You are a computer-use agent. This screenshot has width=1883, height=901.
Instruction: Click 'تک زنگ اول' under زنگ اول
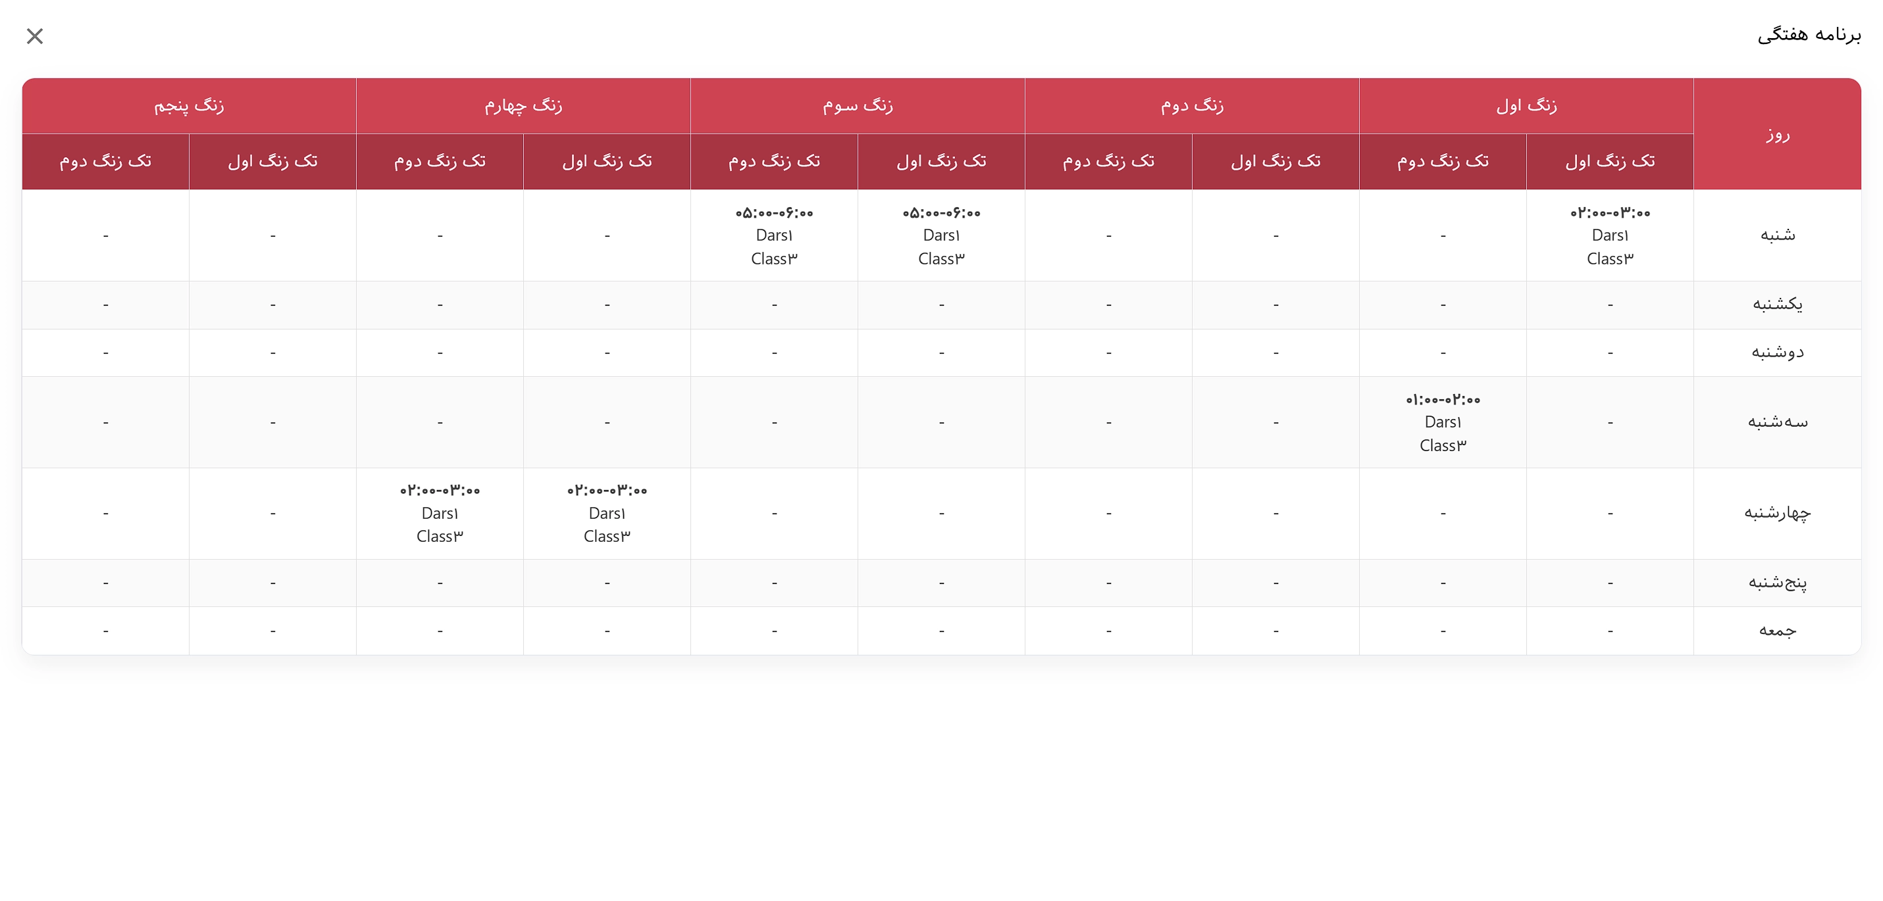tap(1610, 161)
